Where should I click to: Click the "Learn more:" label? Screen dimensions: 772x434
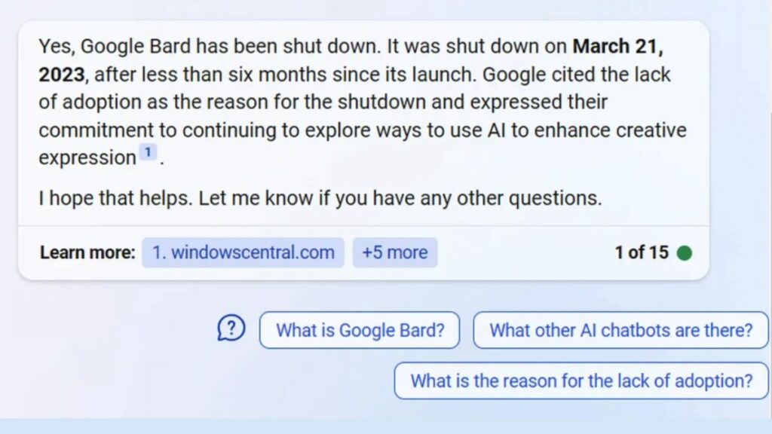(x=87, y=252)
